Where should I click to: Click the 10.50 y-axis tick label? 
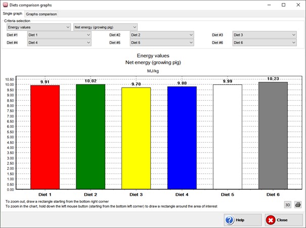tap(10, 79)
